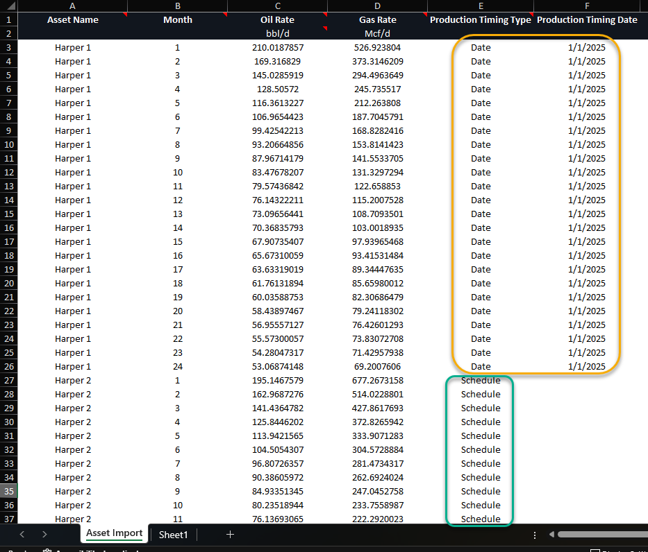Click the next sheet navigation arrow
This screenshot has width=648, height=552.
click(44, 534)
